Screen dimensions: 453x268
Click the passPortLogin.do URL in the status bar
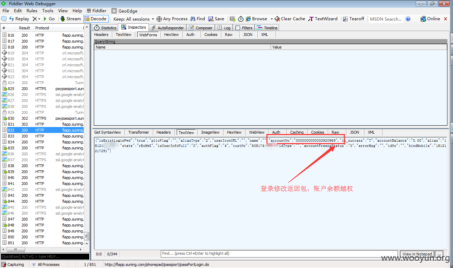tap(157, 265)
